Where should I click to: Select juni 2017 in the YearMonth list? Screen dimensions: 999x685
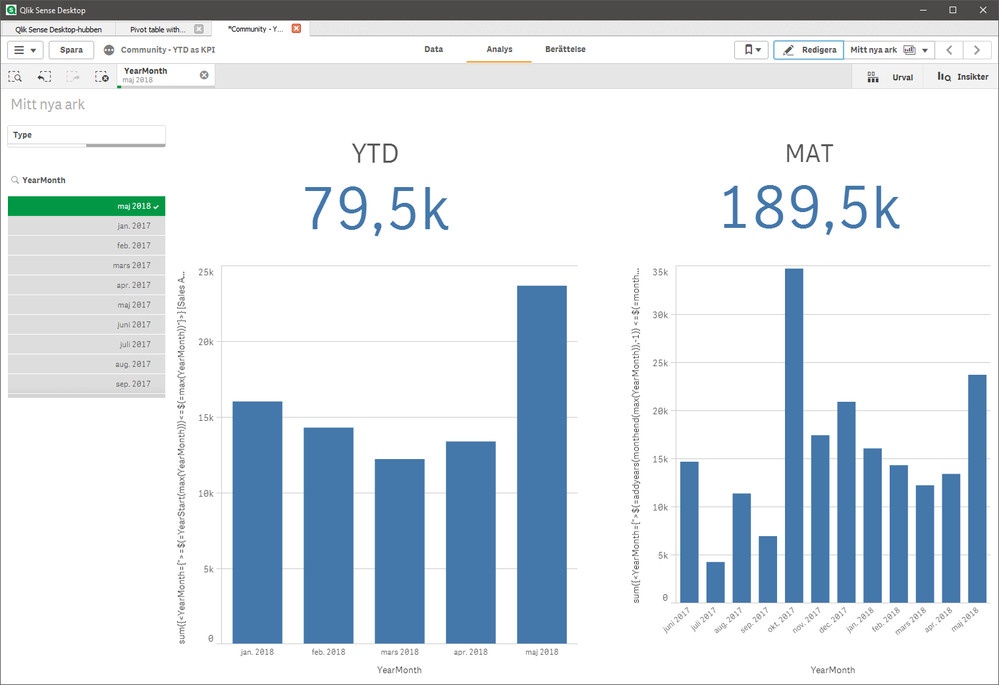(x=86, y=324)
